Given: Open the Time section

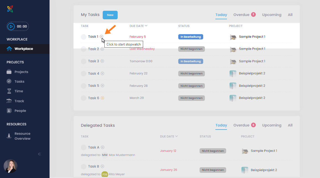Looking at the screenshot, I should point(18,91).
